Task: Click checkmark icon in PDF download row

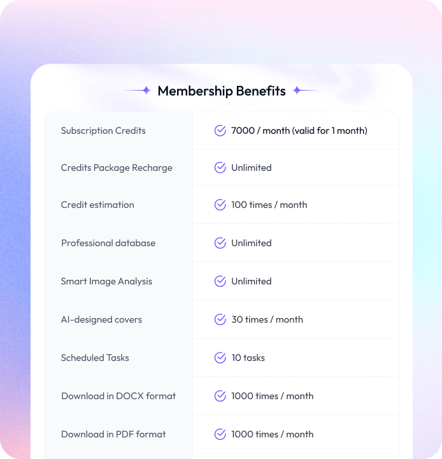Action: coord(220,434)
